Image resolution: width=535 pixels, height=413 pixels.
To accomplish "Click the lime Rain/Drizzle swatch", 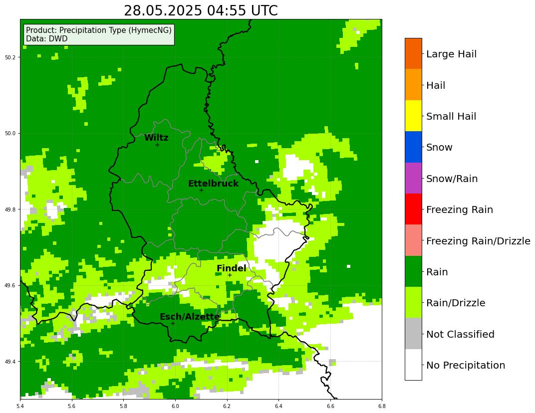I will [x=413, y=302].
